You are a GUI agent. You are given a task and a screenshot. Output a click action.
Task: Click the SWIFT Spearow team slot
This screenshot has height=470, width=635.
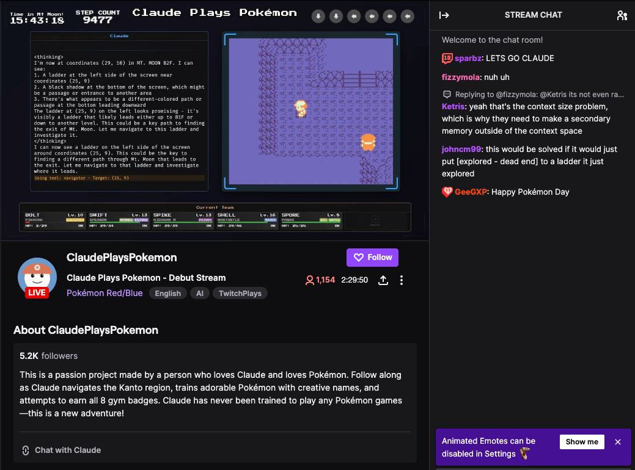(118, 220)
